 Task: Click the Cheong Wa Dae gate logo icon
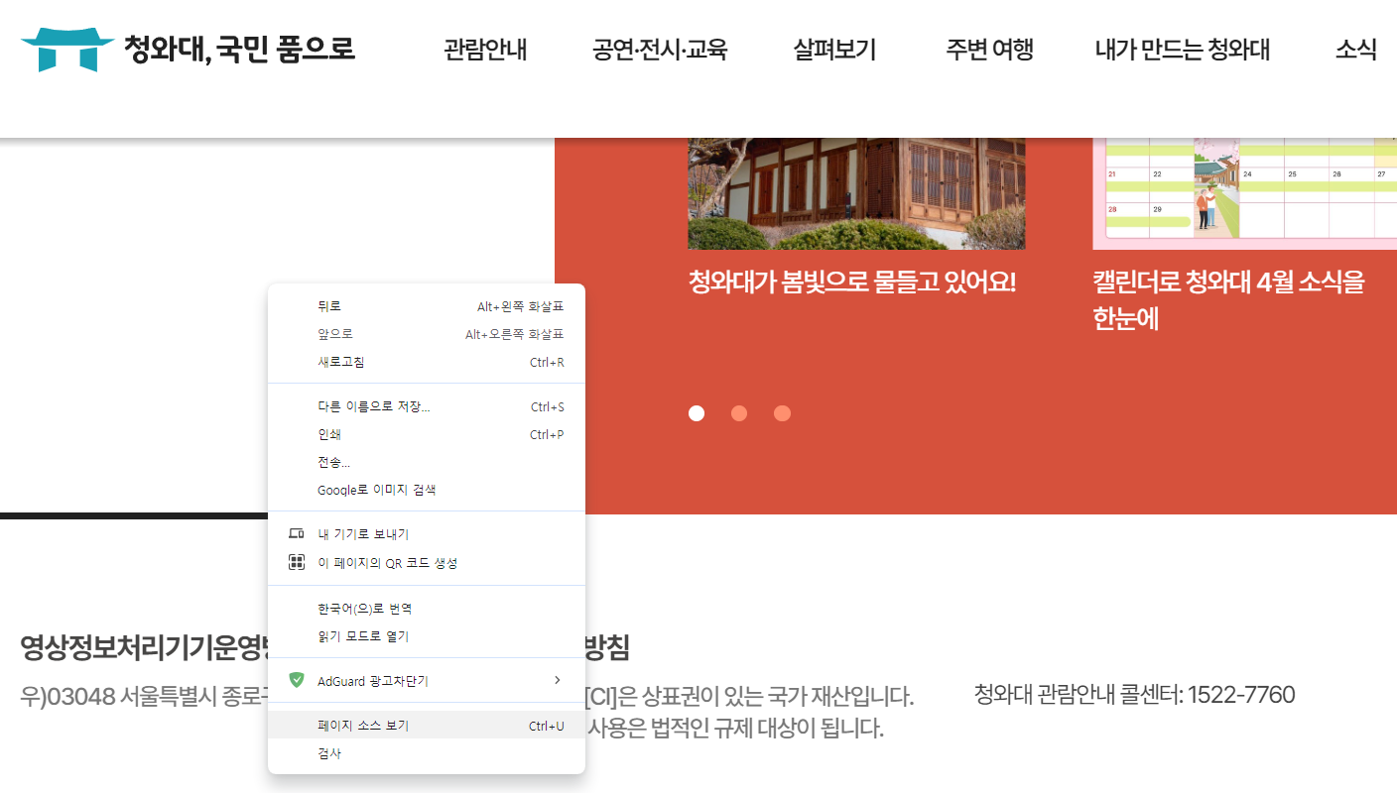[67, 49]
